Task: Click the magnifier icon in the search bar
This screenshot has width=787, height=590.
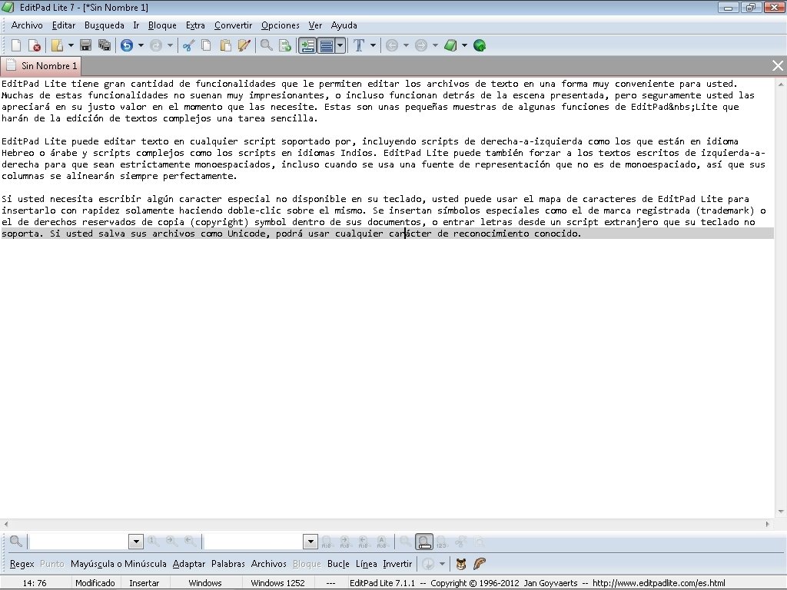Action: [x=16, y=542]
